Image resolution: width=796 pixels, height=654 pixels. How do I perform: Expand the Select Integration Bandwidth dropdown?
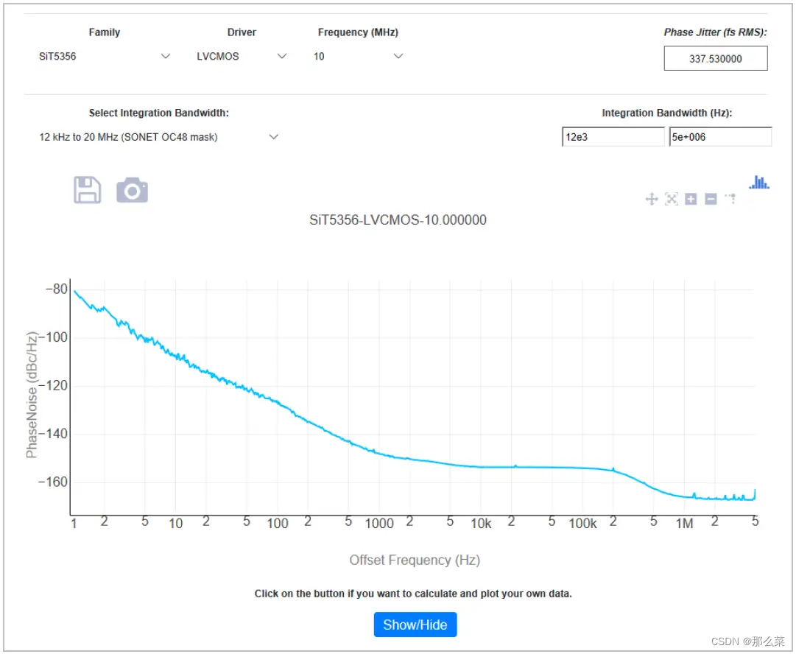pyautogui.click(x=159, y=137)
